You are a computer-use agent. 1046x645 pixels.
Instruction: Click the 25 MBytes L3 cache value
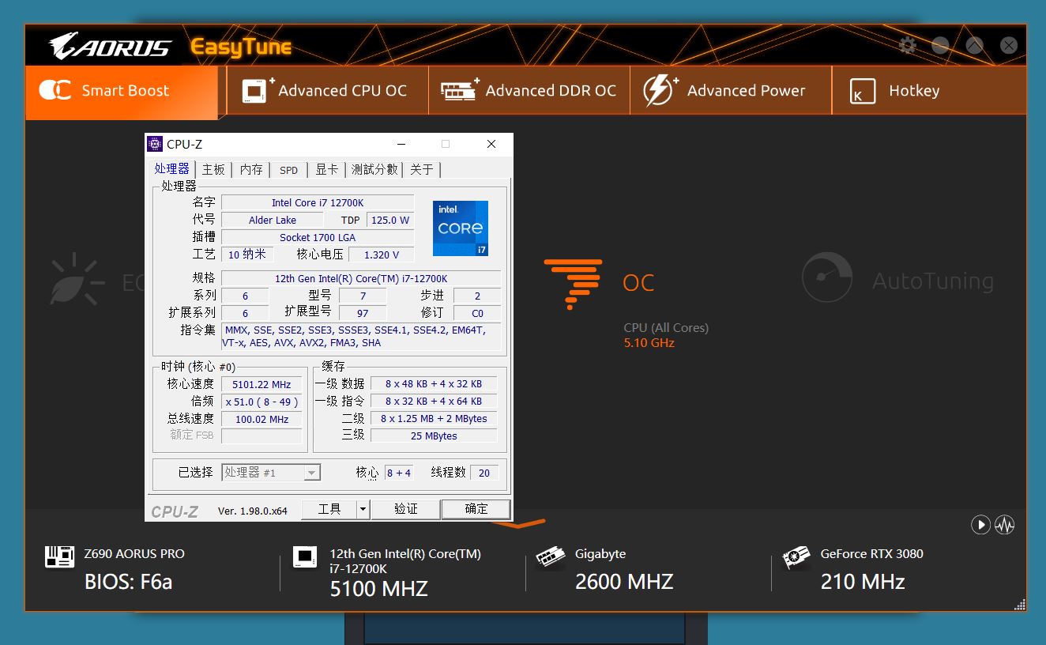(x=434, y=436)
